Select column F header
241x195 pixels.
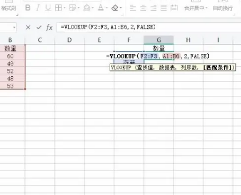pyautogui.click(x=129, y=40)
